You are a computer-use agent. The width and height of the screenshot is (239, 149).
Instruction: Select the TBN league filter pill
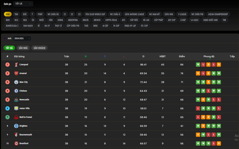click(16, 14)
